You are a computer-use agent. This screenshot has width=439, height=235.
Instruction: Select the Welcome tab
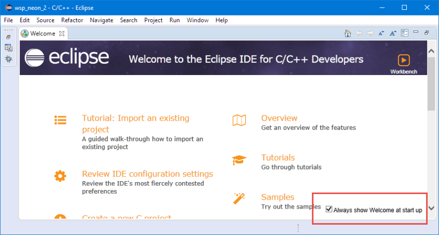click(43, 34)
